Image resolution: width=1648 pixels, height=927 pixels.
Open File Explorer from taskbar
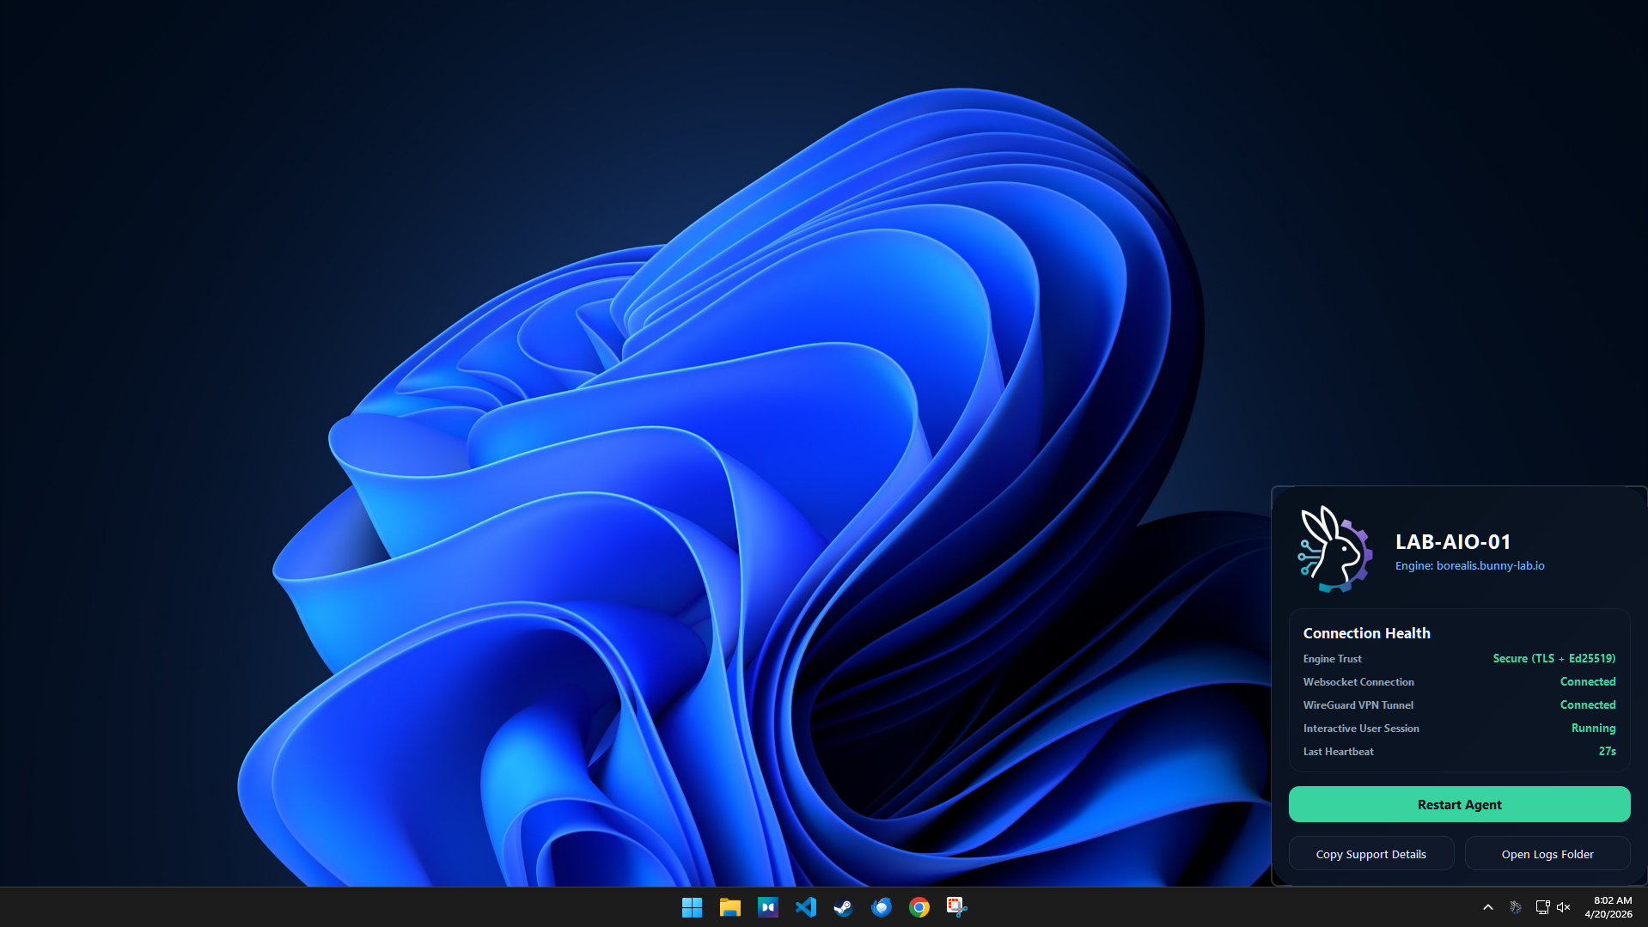[x=729, y=907]
